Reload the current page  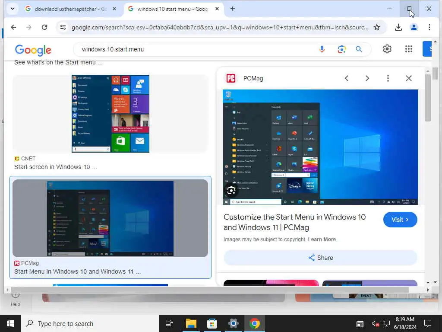tap(44, 27)
